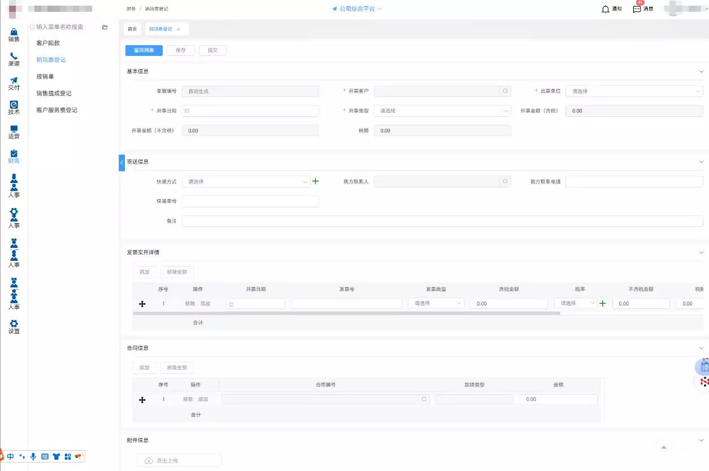Open the 技术 sidebar module icon
This screenshot has height=471, width=709.
(14, 107)
